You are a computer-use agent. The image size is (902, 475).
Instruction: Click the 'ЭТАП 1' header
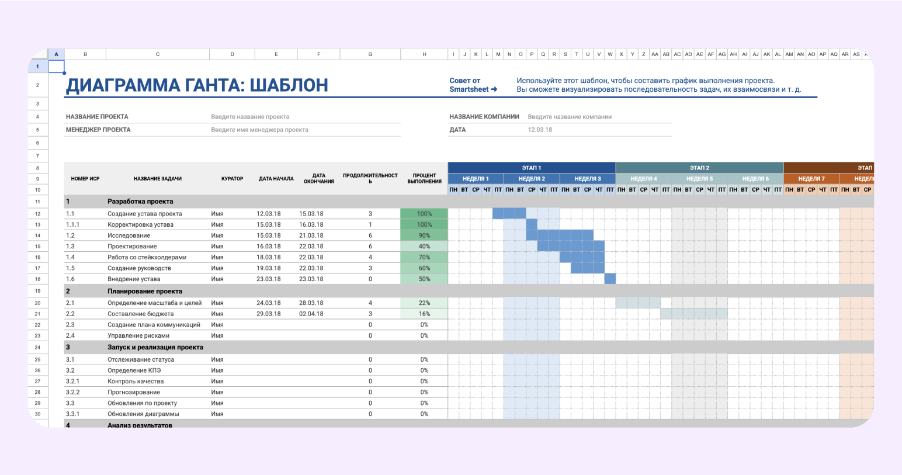tap(532, 168)
